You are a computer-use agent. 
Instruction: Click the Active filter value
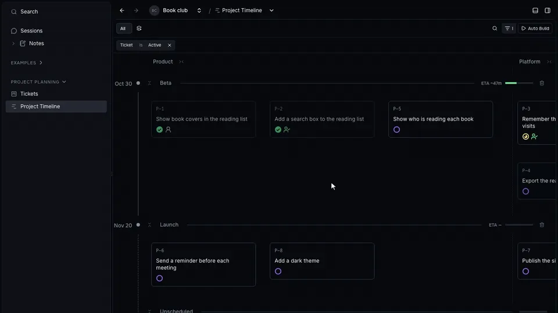coord(155,45)
